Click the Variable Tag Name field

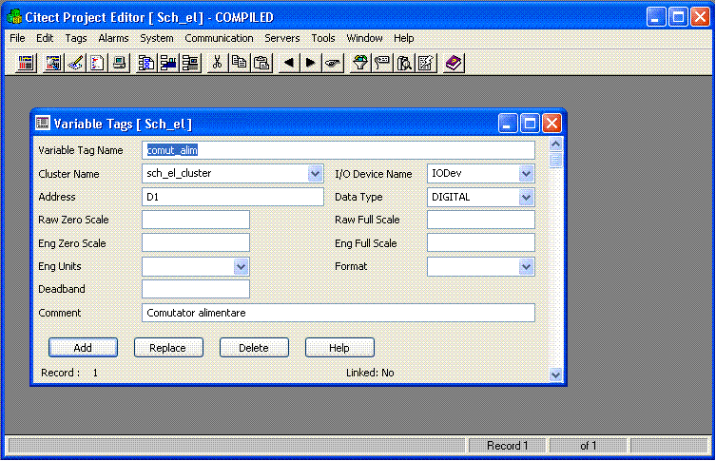click(x=338, y=150)
